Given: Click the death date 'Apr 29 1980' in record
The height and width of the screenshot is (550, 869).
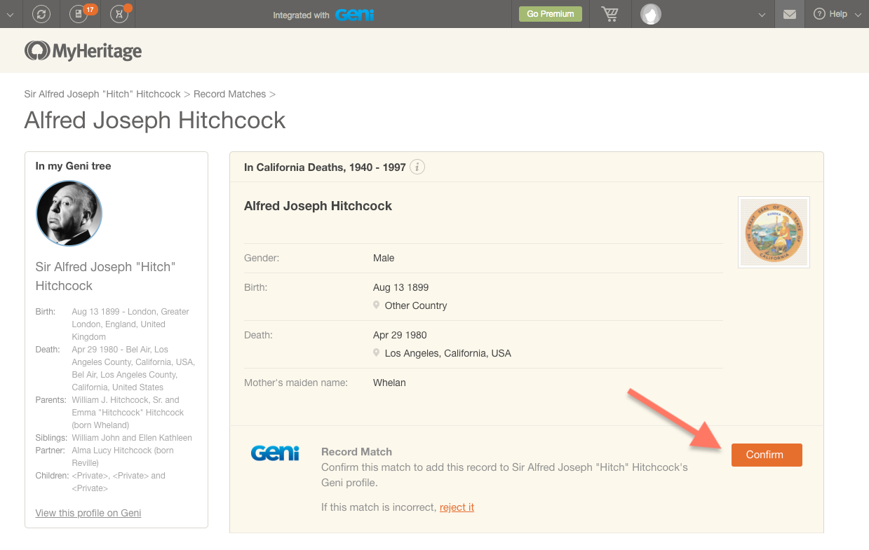Looking at the screenshot, I should [400, 335].
